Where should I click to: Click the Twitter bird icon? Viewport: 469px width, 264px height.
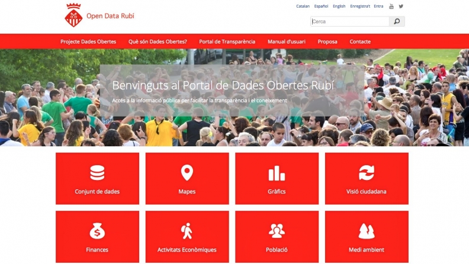401,7
